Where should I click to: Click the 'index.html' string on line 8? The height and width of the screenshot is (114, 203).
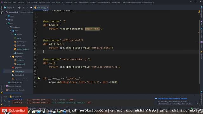point(92,29)
